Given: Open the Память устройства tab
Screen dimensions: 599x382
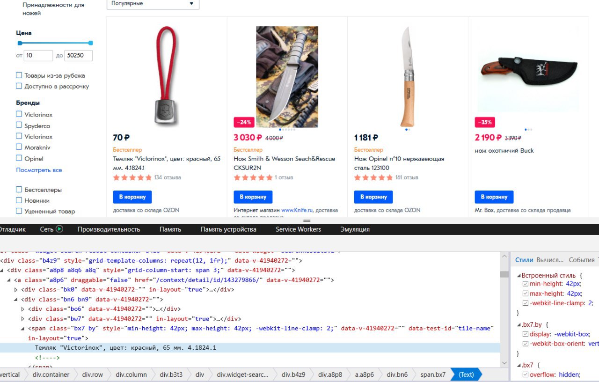Looking at the screenshot, I should 228,229.
